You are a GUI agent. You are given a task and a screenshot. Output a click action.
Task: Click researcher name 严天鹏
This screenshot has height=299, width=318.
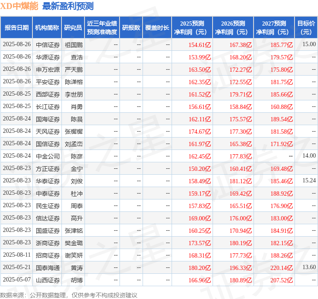tap(73, 70)
